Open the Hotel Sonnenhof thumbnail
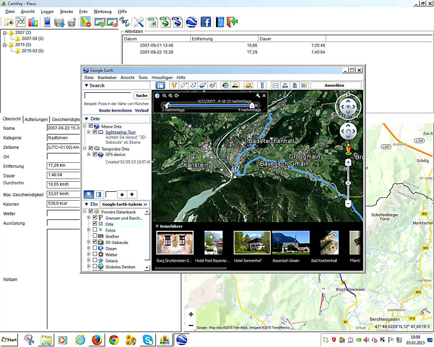 [x=252, y=243]
